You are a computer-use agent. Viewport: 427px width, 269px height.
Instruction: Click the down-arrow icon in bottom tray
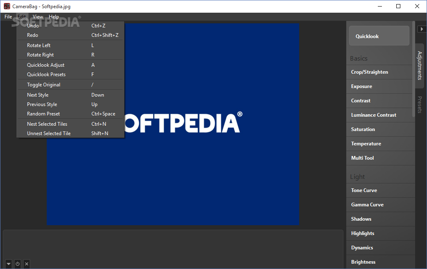(x=9, y=264)
